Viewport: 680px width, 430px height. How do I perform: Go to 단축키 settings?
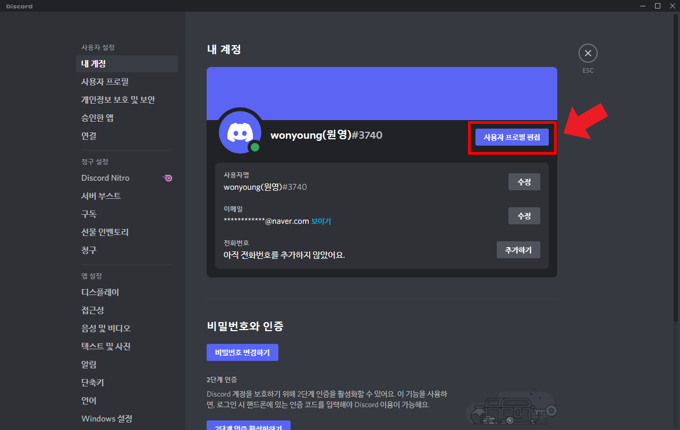[x=127, y=383]
